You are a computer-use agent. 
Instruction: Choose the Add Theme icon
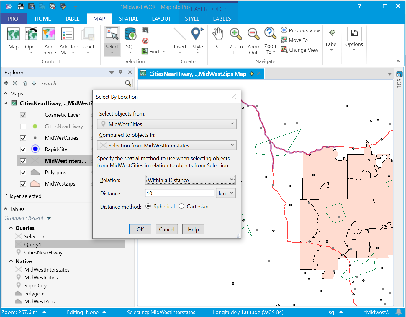tap(49, 34)
